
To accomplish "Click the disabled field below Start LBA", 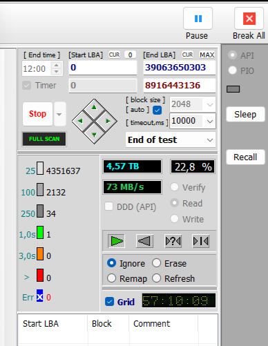I will [103, 86].
